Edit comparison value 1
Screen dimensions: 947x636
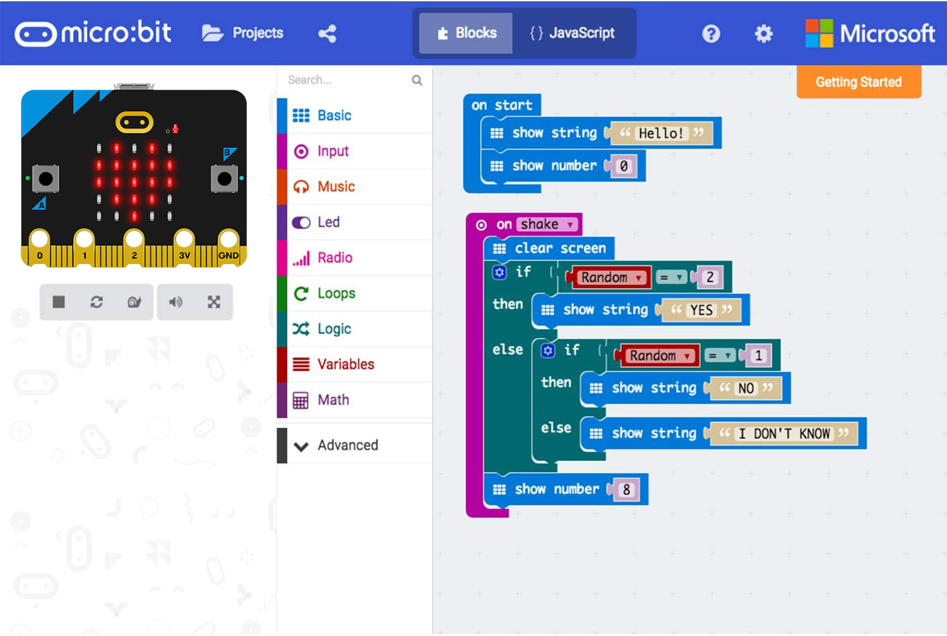(x=758, y=356)
